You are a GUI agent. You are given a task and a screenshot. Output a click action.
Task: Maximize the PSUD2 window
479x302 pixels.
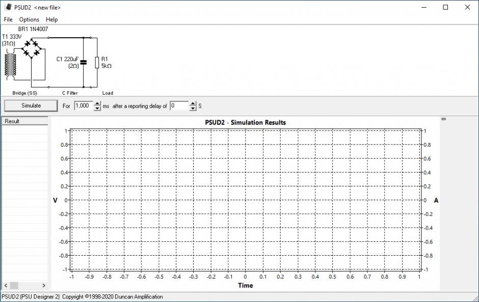click(x=446, y=7)
